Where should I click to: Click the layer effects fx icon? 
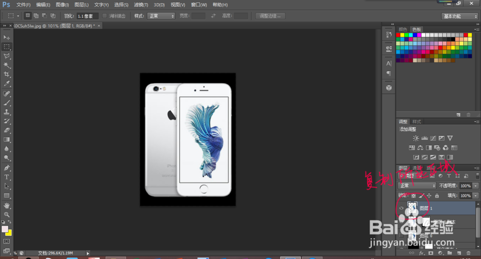[421, 253]
